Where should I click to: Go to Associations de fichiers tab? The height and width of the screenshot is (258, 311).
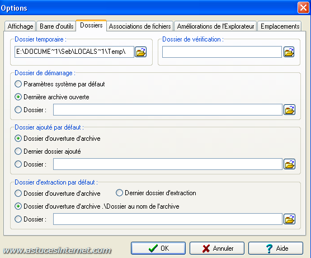click(x=140, y=26)
